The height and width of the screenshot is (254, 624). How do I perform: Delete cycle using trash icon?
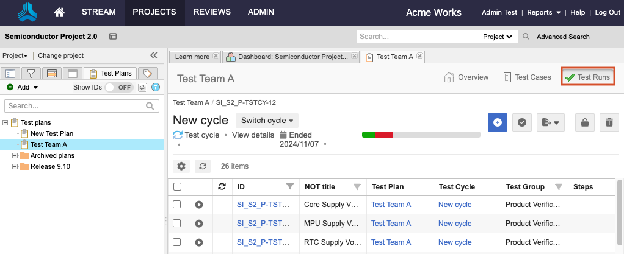[x=609, y=122]
